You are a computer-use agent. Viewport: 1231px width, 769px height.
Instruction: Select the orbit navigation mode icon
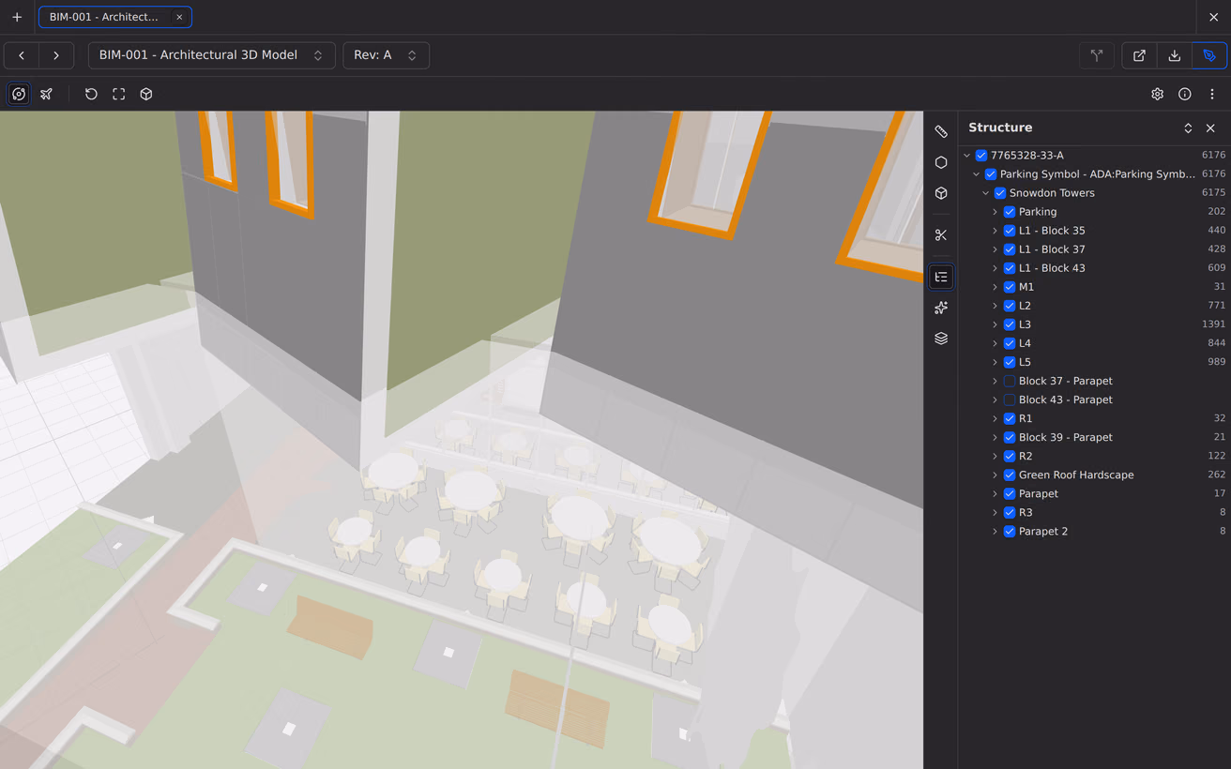click(x=19, y=94)
